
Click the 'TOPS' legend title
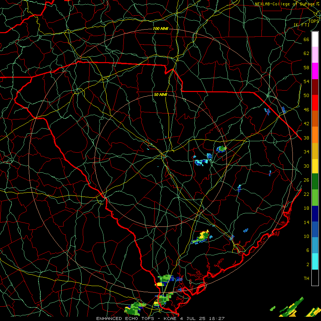314,21
